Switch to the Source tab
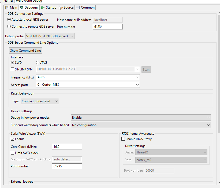220x188 pixels. [66, 7]
